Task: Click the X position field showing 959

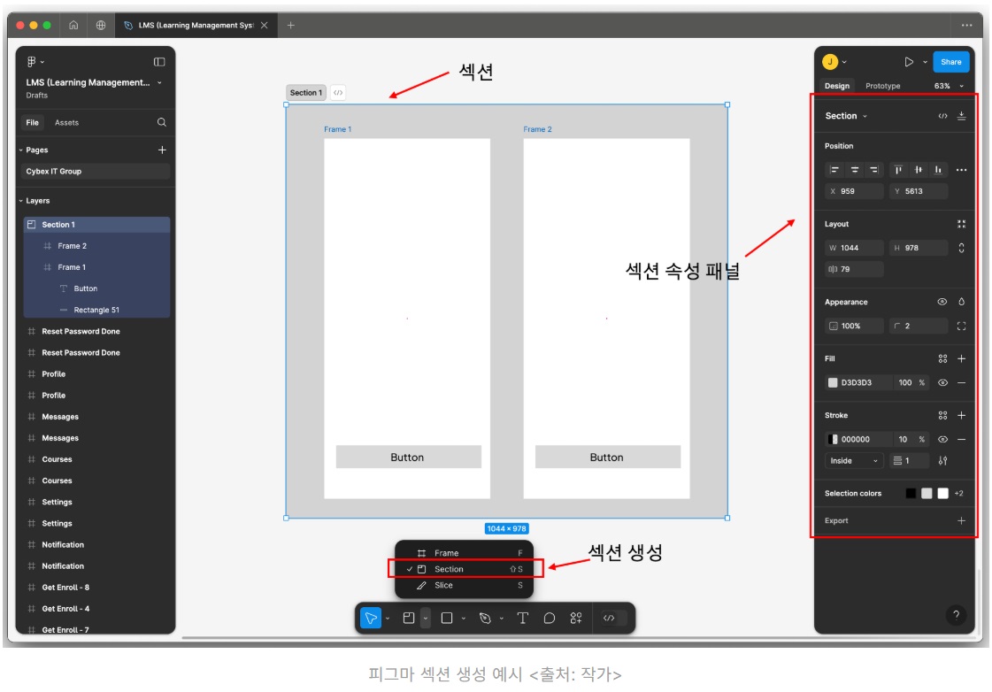Action: pos(853,191)
